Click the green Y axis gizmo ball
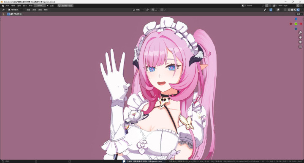Image resolution: width=304 pixels, height=163 pixels. (296, 24)
